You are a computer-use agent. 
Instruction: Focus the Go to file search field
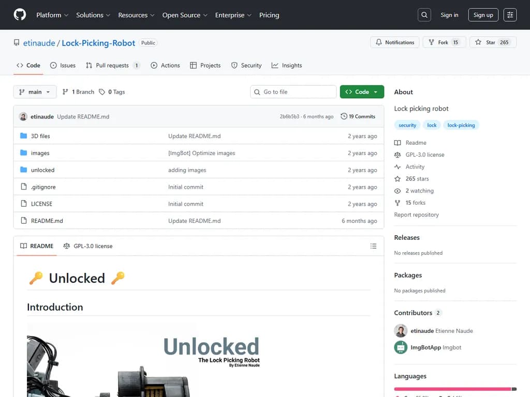click(293, 92)
